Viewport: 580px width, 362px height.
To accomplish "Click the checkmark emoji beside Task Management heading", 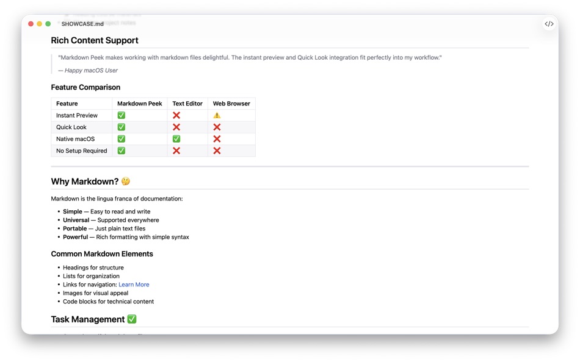I will point(133,319).
